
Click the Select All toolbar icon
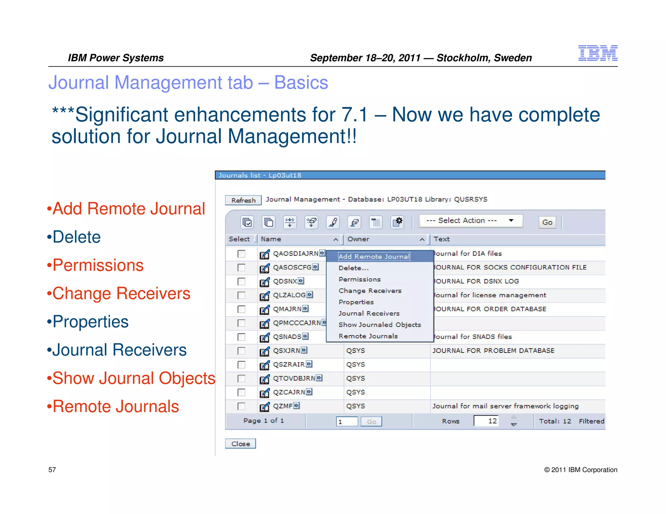coord(247,222)
